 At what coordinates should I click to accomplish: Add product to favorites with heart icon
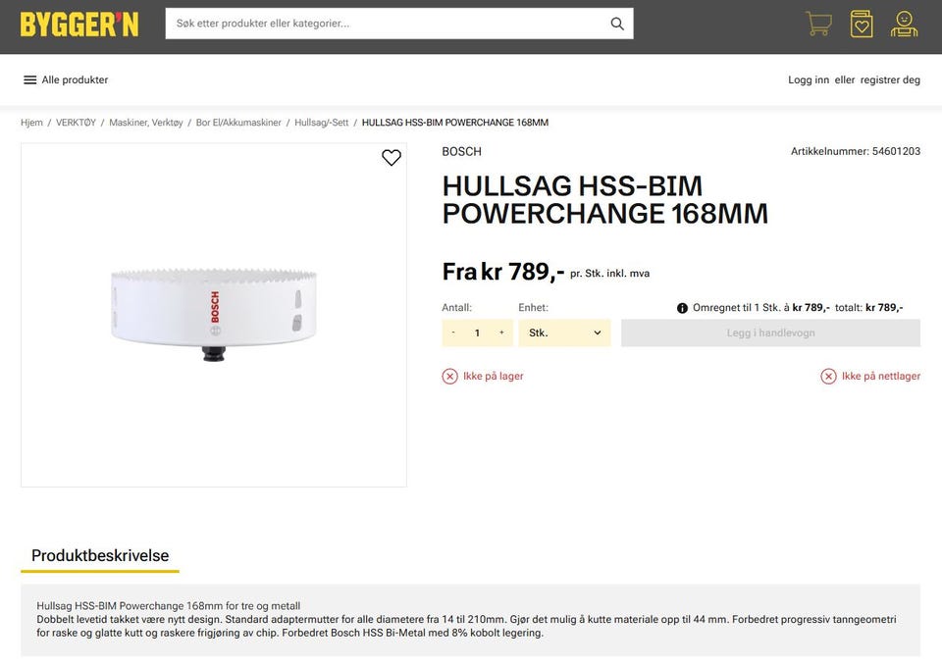392,158
